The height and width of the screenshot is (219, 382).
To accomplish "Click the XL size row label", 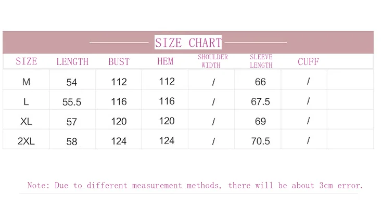I will click(26, 121).
